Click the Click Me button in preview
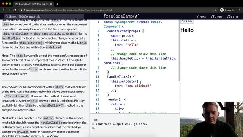243x137 pixels. tap(187, 21)
